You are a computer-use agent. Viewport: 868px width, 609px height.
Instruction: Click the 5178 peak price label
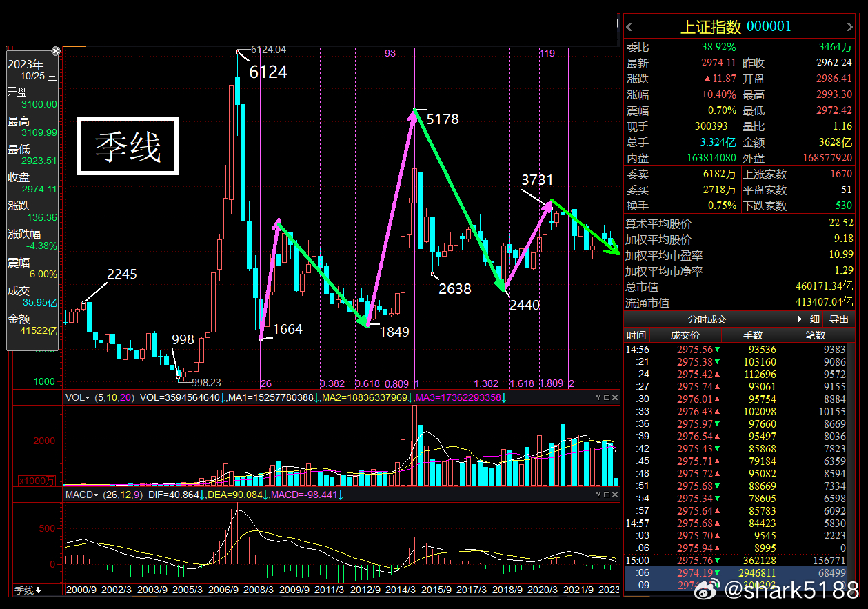443,119
